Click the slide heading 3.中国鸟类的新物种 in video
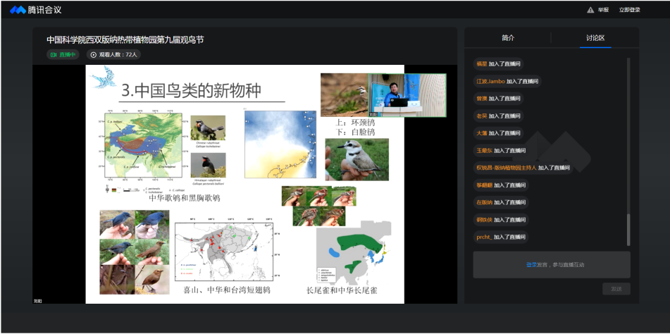Image resolution: width=670 pixels, height=334 pixels. click(x=191, y=91)
